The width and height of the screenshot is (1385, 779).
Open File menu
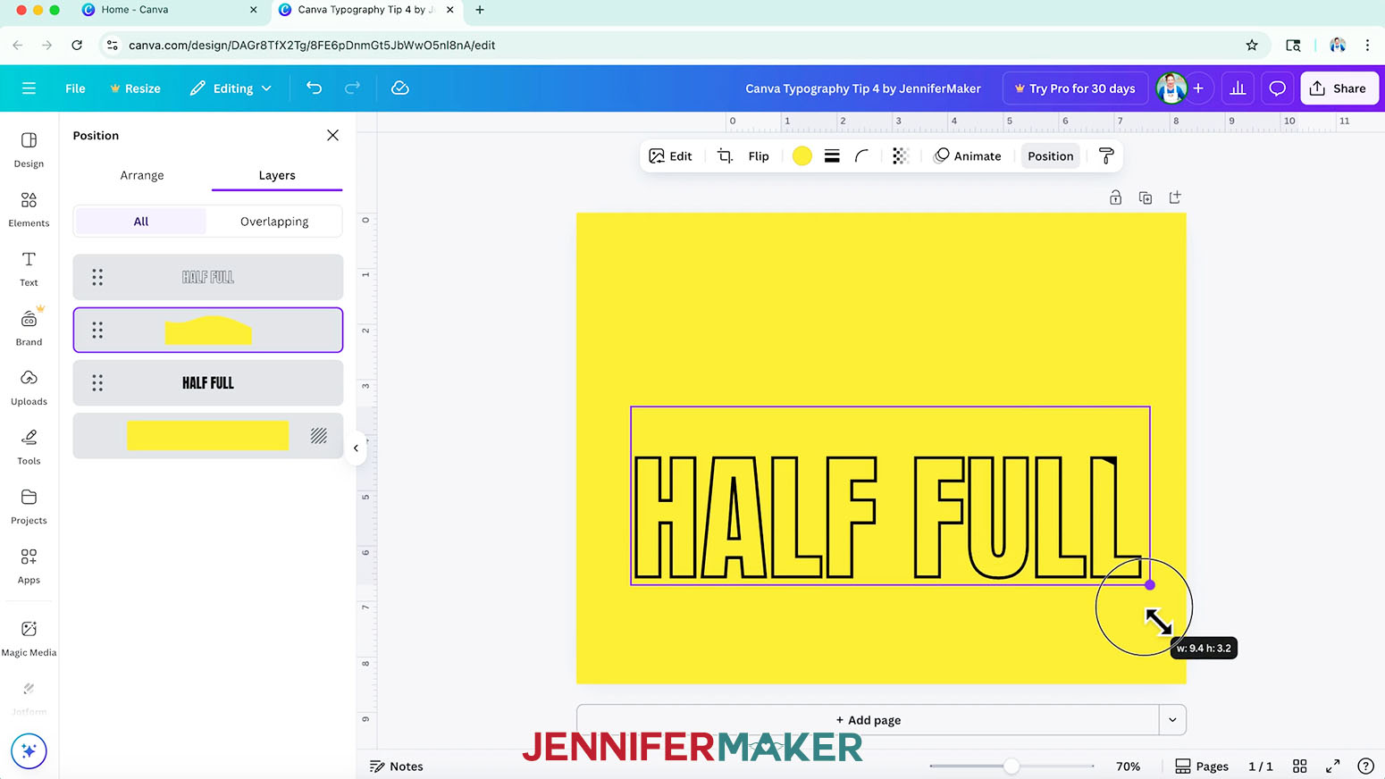(75, 88)
